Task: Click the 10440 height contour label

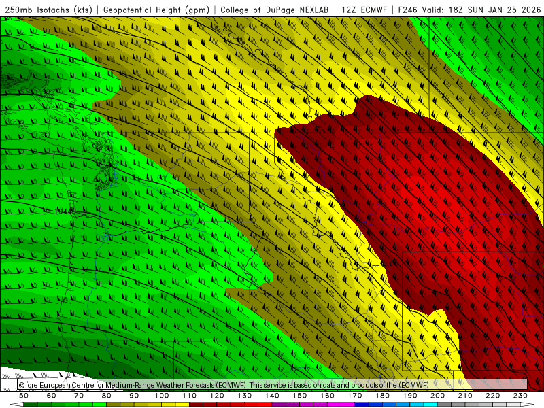Action: click(65, 211)
